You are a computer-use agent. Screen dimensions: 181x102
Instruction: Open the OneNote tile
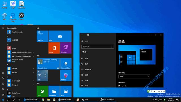[66, 48]
